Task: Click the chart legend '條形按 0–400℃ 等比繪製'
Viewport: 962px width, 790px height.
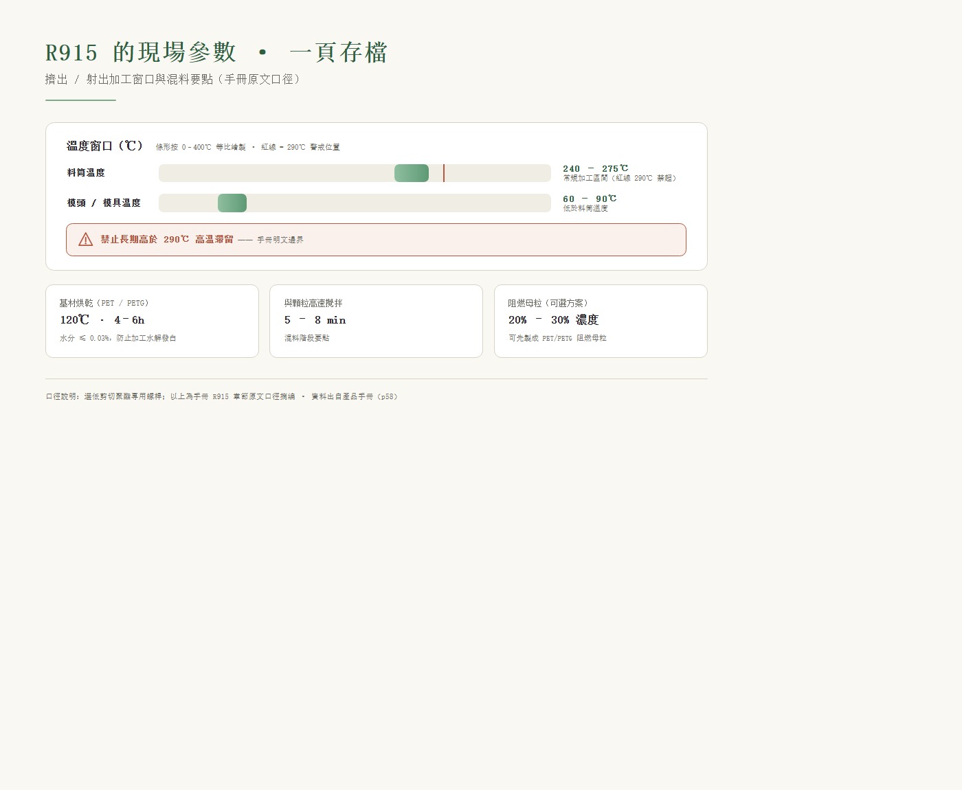Action: point(201,147)
